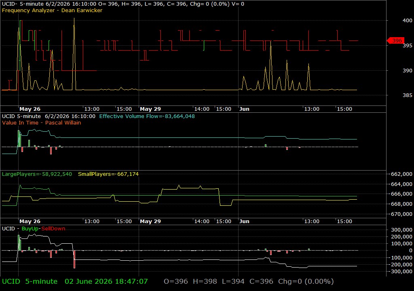The image size is (414, 291).
Task: Click 'Jun' on the LargePlayers panel time axis
Action: coord(244,221)
